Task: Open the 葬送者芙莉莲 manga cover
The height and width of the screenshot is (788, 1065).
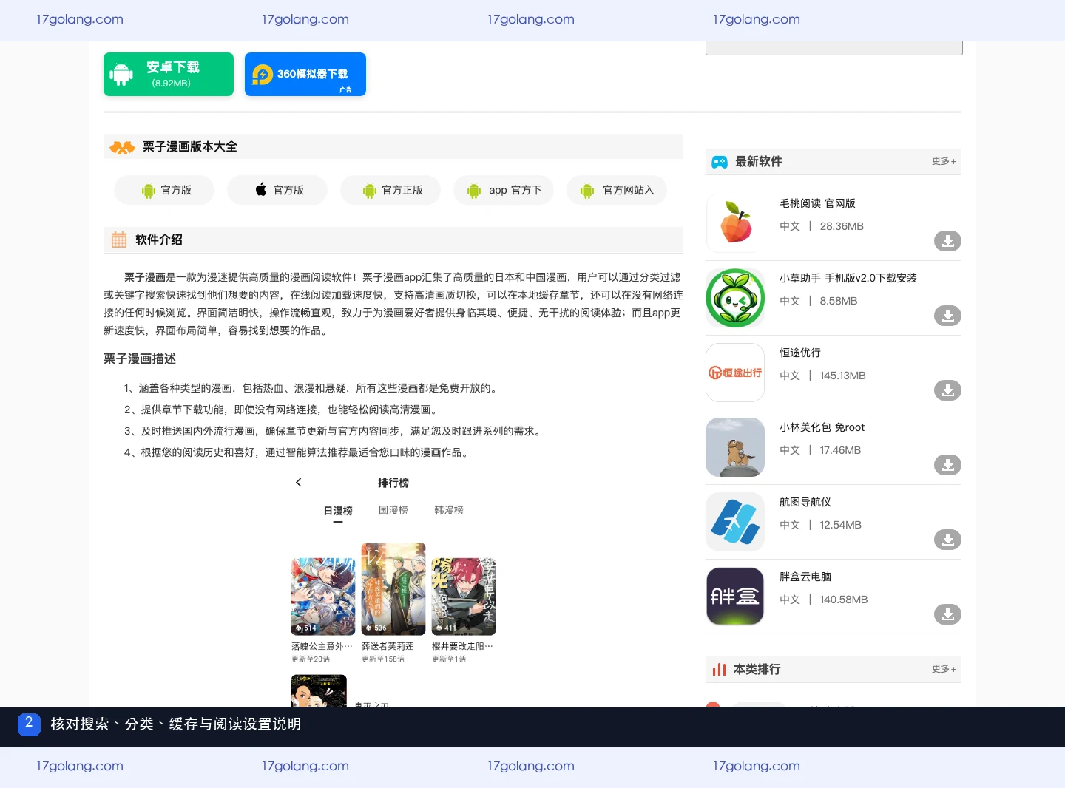Action: (393, 589)
